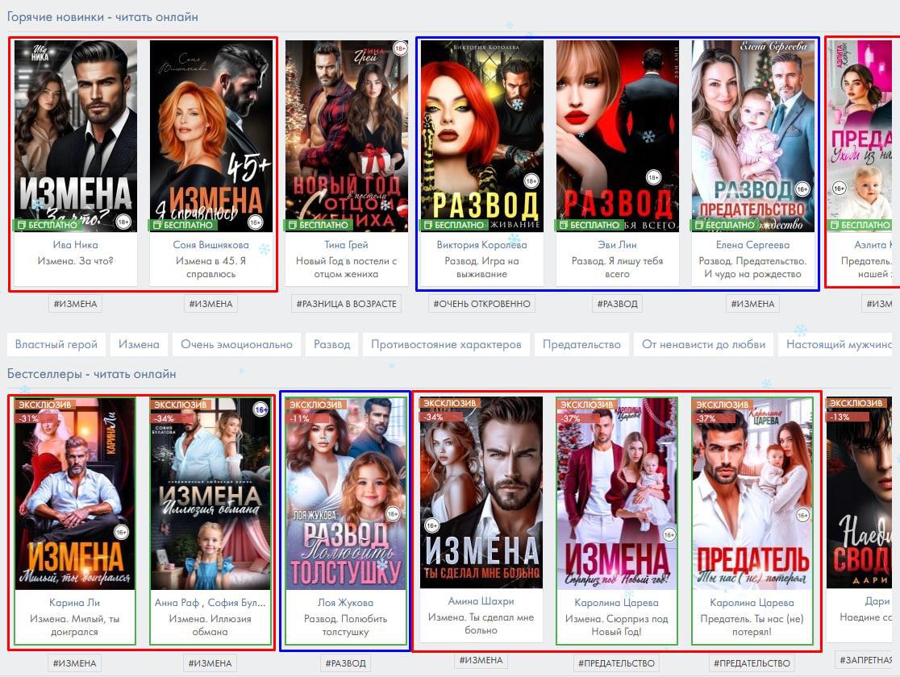Select #ПРЕДАТЕЛЬСТВО under 'Ты нас (не) потерял'
The width and height of the screenshot is (900, 677).
752,663
